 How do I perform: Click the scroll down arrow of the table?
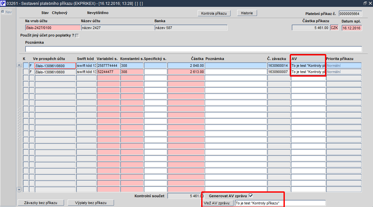click(19, 189)
